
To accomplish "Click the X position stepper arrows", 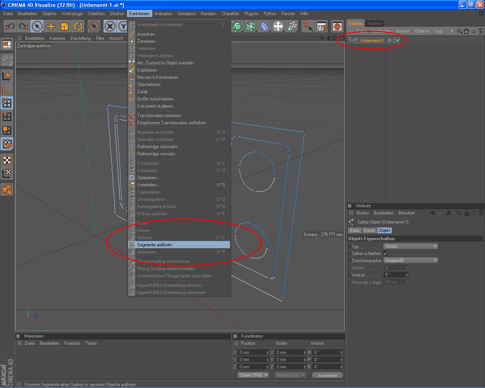I will pyautogui.click(x=268, y=352).
